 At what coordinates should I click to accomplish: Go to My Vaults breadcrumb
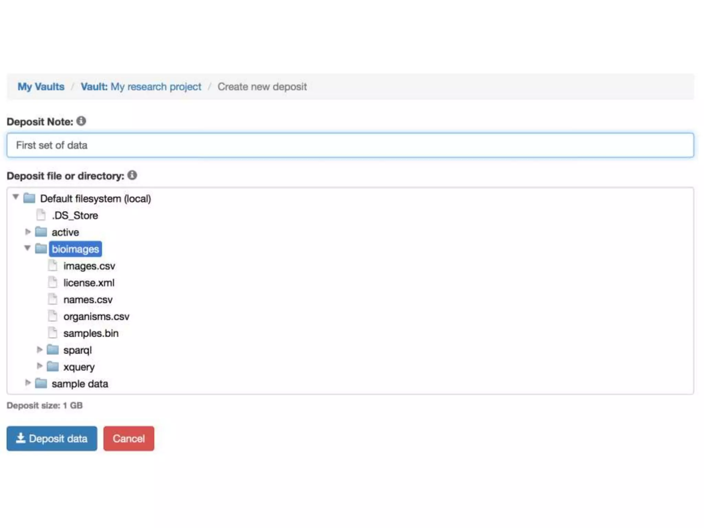point(41,87)
